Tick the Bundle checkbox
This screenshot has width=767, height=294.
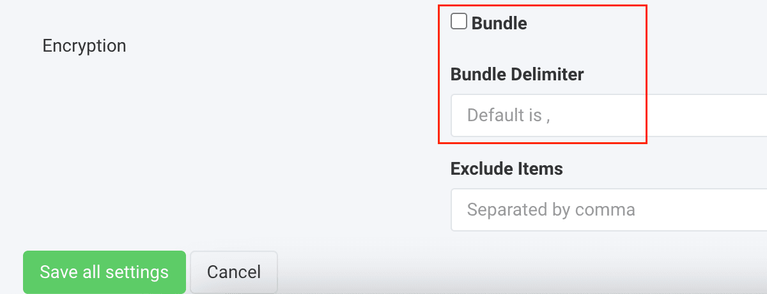click(458, 22)
